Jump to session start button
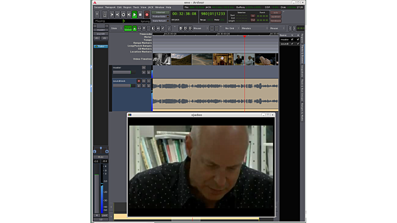Viewport: 397px width, 223px height. [x=112, y=15]
